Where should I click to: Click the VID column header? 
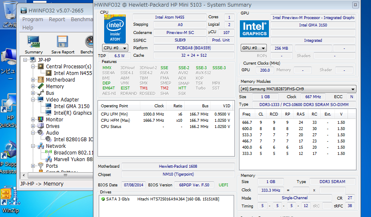pyautogui.click(x=222, y=106)
